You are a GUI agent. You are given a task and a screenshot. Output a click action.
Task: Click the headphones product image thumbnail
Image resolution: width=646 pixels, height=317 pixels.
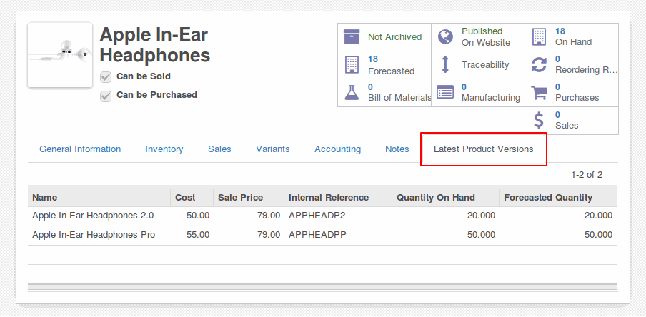60,55
